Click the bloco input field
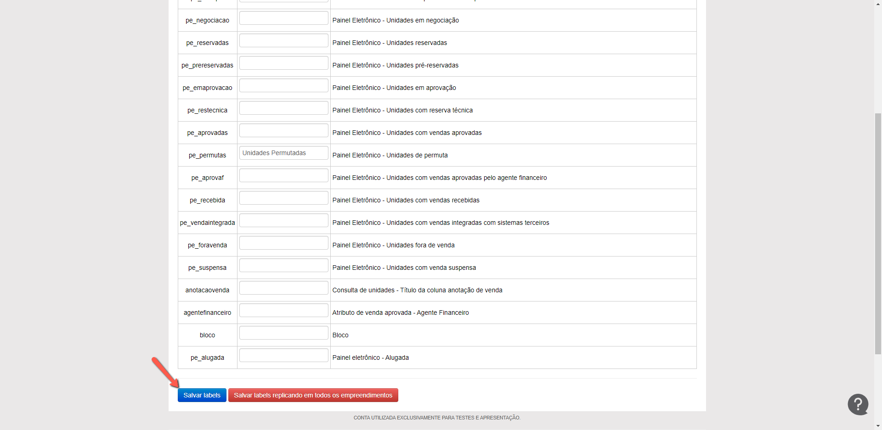Image resolution: width=882 pixels, height=430 pixels. 283,333
